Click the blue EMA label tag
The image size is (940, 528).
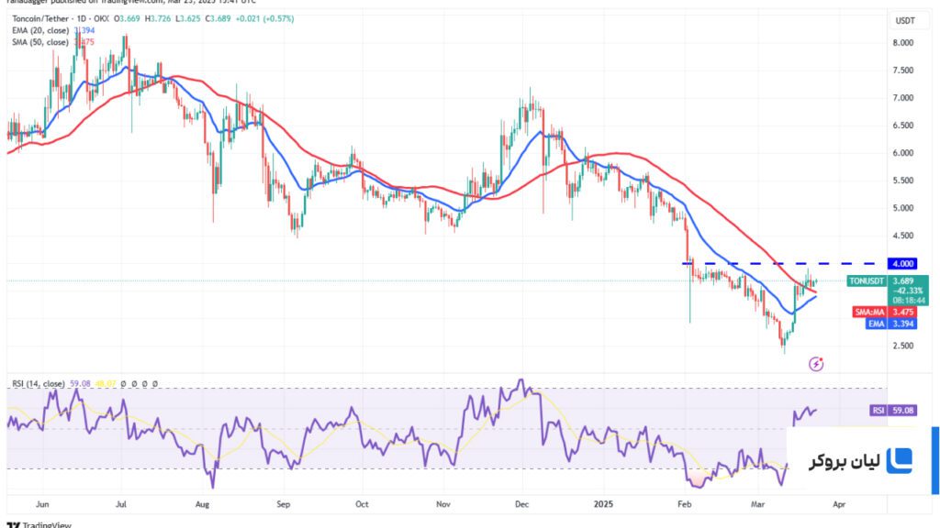(x=876, y=324)
